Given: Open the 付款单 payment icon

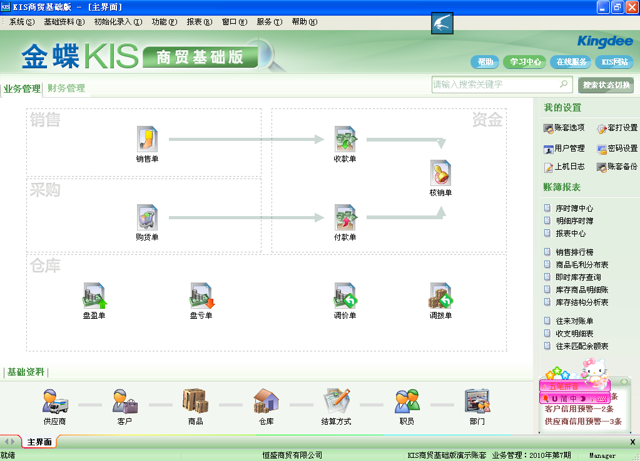Looking at the screenshot, I should [345, 218].
